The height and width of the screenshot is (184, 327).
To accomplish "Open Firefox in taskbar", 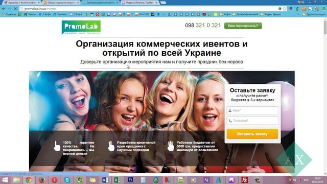I will (42, 180).
